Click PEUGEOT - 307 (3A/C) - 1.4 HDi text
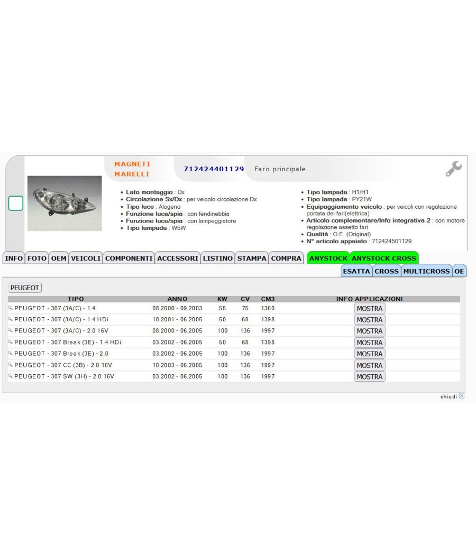The image size is (476, 555). (61, 319)
